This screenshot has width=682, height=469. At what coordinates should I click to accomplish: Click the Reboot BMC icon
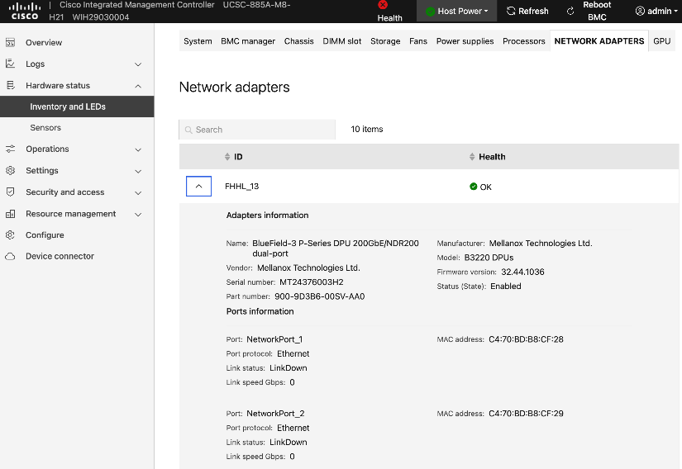(x=570, y=12)
